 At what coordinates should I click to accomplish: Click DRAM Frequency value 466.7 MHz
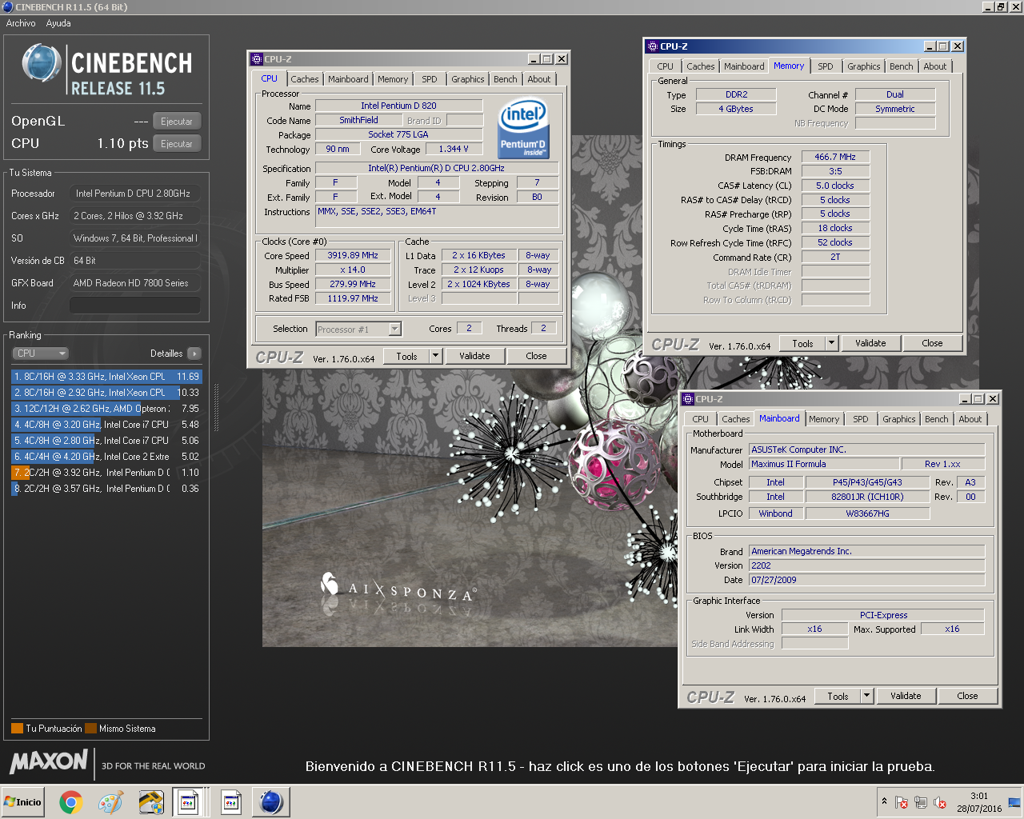coord(835,157)
